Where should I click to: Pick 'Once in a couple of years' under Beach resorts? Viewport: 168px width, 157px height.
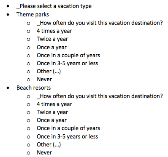coord(68,128)
